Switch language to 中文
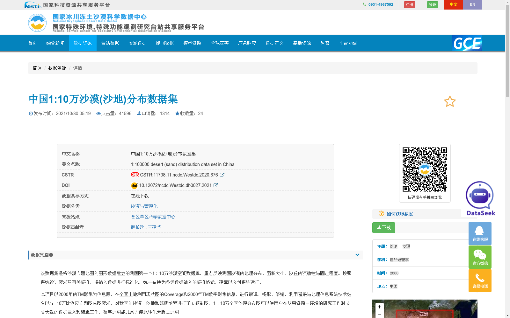Viewport: 510px width, 318px height. pyautogui.click(x=454, y=5)
